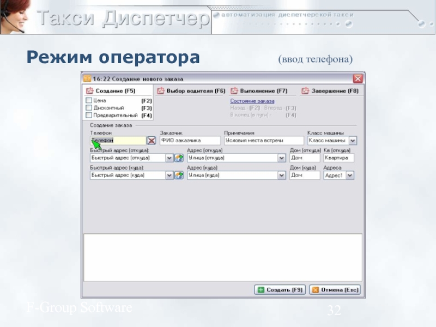Viewport: 436px width, 327px height.
Task: Click the Улица (откуда) text box
Action: click(x=232, y=158)
